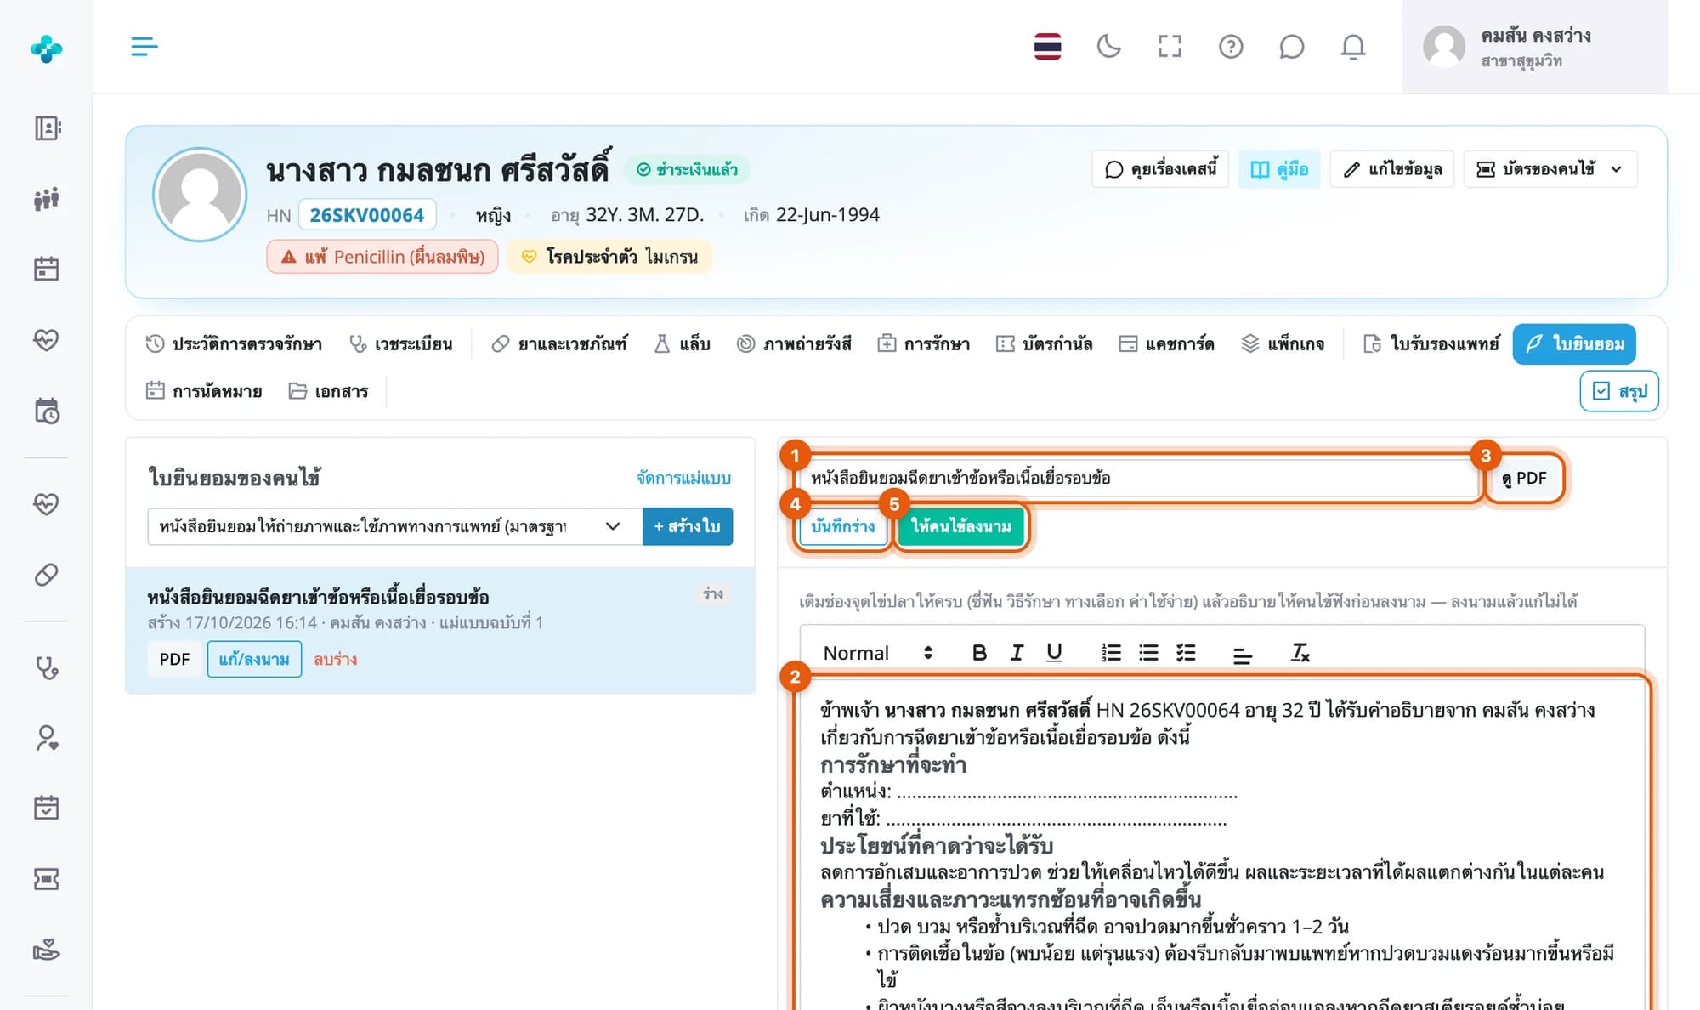Switch to dark mode moon icon
This screenshot has height=1010, width=1700.
pos(1108,46)
